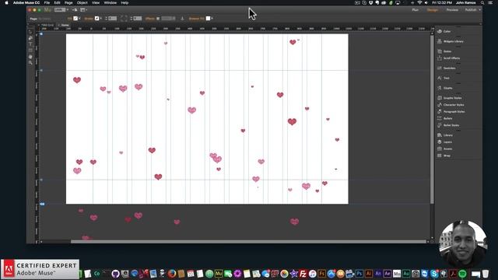Open the Scroll Effects panel
The image size is (498, 280).
[x=448, y=58]
